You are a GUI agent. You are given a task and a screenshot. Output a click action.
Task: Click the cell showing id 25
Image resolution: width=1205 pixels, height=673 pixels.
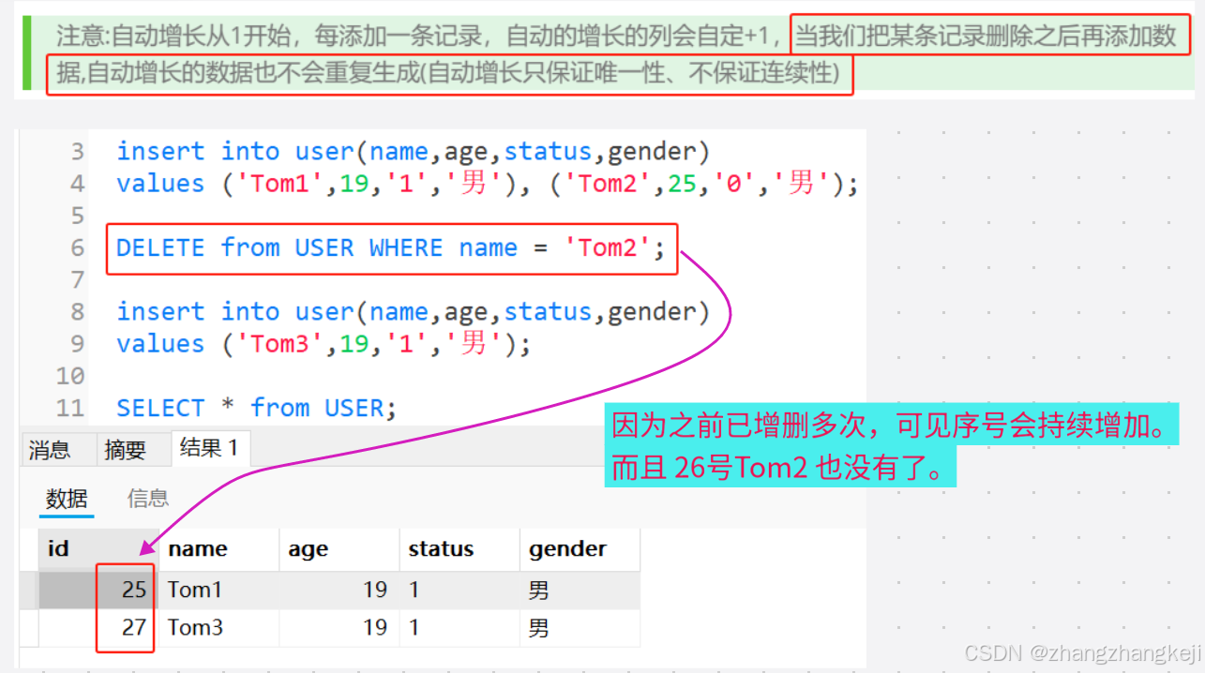tap(130, 589)
